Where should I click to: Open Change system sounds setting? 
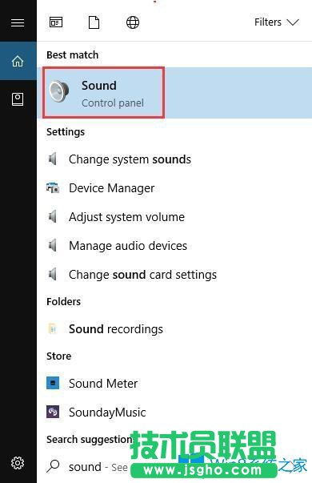(174, 159)
